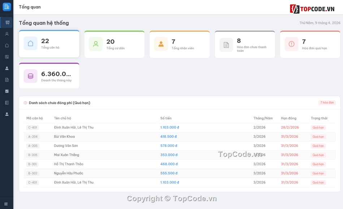
Task: Click the blue building logo at sidebar top
Action: [x=6, y=6]
